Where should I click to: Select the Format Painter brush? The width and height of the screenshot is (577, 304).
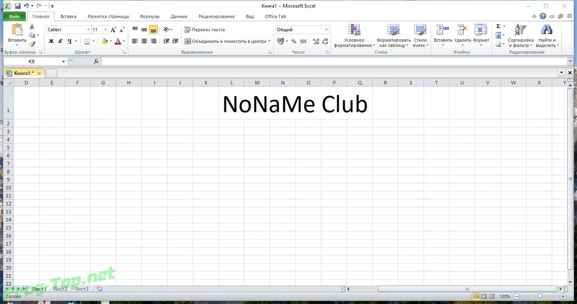[x=32, y=44]
